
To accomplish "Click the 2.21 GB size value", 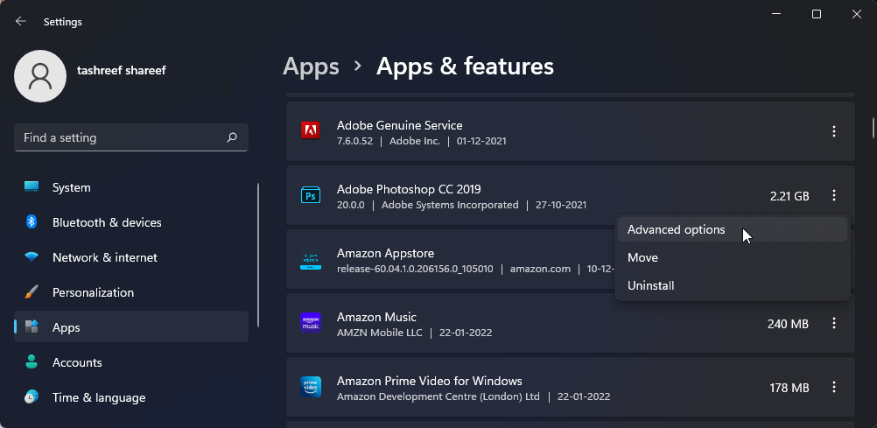I will [789, 196].
